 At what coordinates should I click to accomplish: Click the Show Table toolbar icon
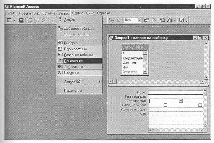[x=111, y=20]
